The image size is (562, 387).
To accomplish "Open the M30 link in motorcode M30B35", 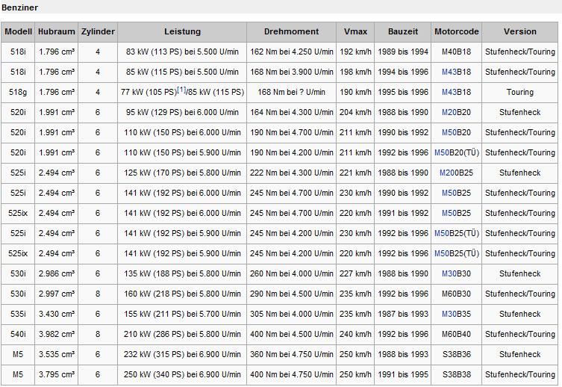I will point(449,314).
